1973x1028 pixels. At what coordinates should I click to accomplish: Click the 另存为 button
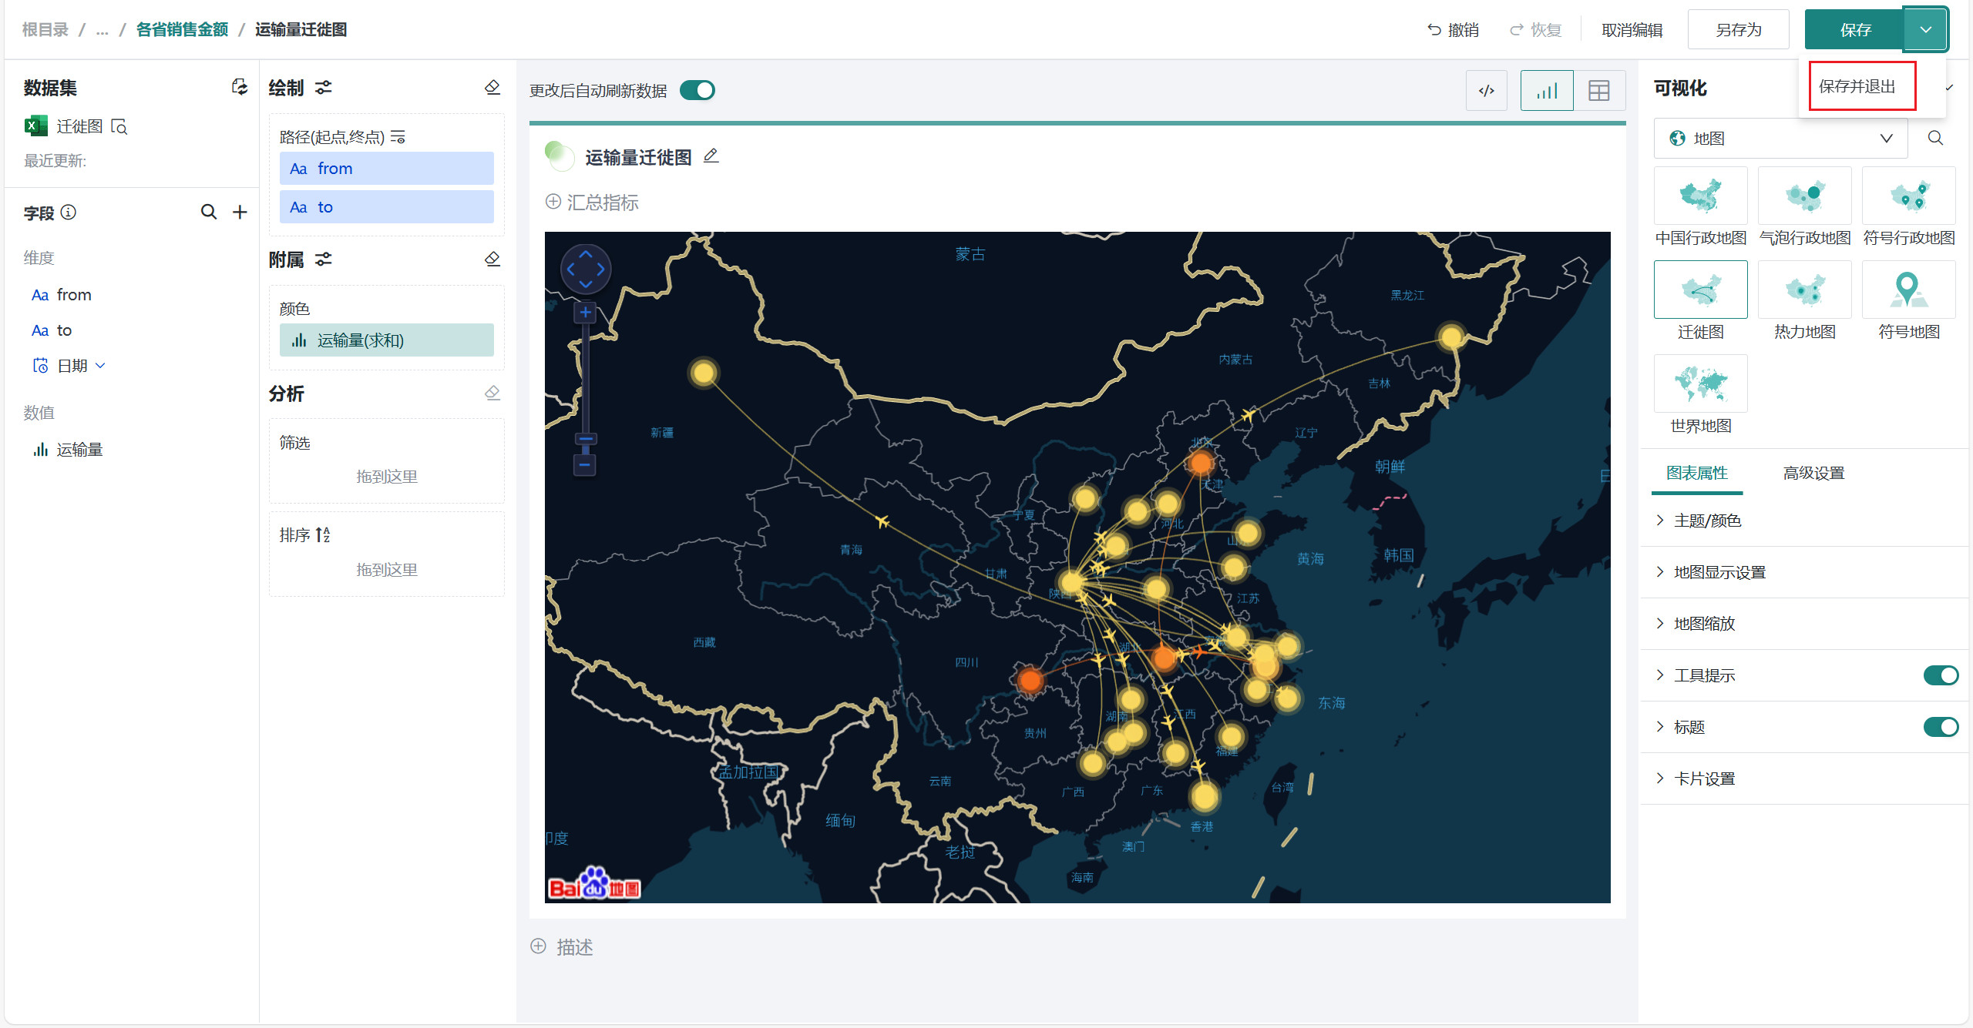tap(1738, 30)
